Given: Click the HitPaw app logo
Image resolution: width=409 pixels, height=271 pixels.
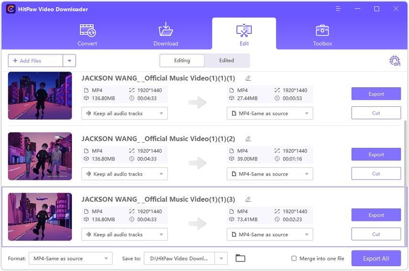Looking at the screenshot, I should 11,9.
